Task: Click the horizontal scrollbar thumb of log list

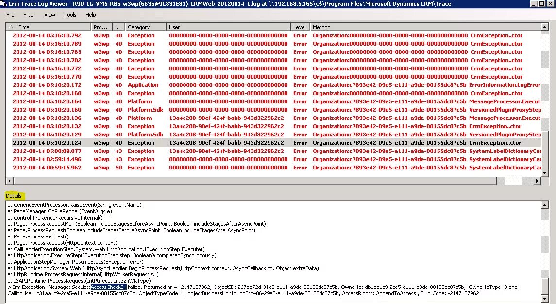Action: (254, 181)
